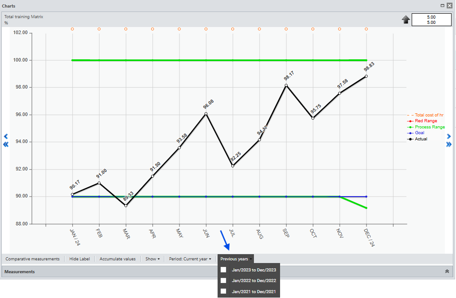Click the double left arrow chart navigator
456x298 pixels.
click(x=6, y=144)
